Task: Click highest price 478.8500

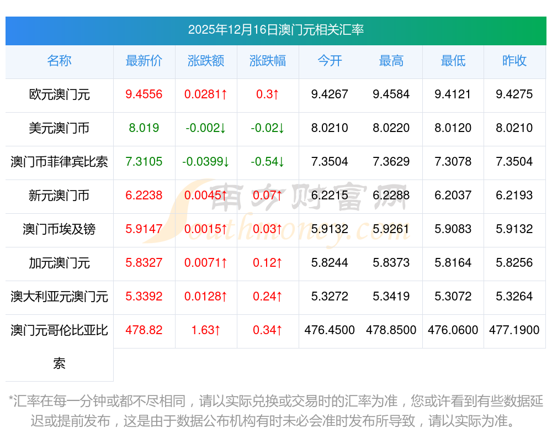Action: [391, 330]
